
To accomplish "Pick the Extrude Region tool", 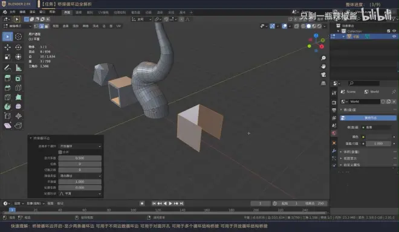I will 7,79.
